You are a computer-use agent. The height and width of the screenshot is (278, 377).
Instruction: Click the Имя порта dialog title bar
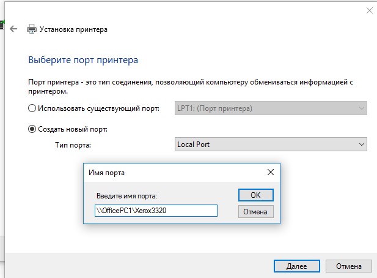coord(171,173)
